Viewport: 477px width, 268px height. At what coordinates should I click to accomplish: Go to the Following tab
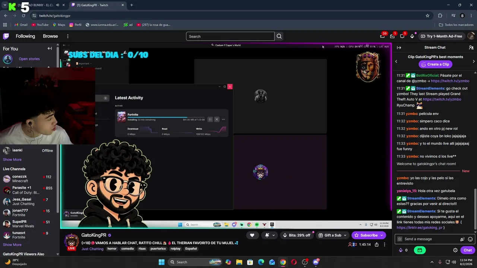25,36
